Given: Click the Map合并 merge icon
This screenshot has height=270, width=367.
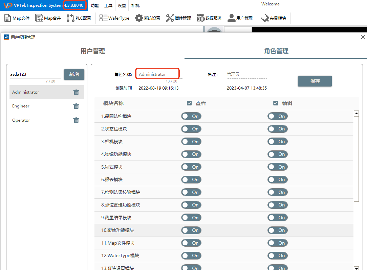Looking at the screenshot, I should pos(39,18).
